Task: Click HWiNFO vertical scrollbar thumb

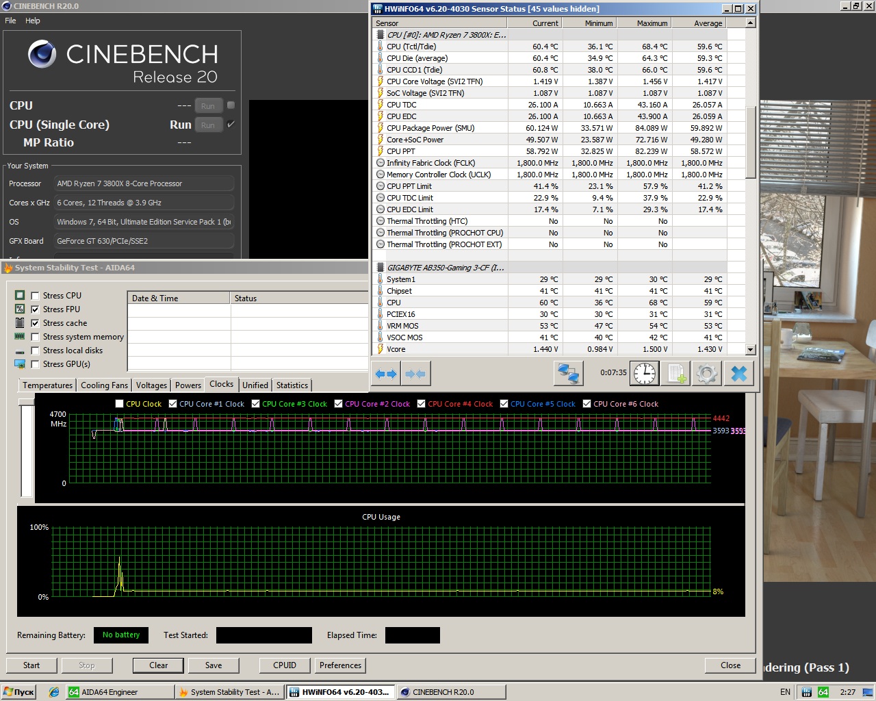Action: point(751,142)
